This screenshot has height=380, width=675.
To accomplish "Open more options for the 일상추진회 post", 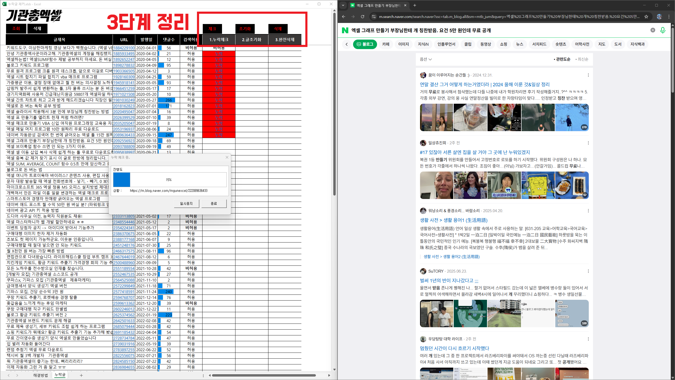I will tap(588, 143).
